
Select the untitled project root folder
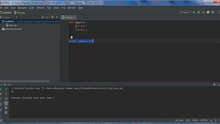tap(30, 21)
